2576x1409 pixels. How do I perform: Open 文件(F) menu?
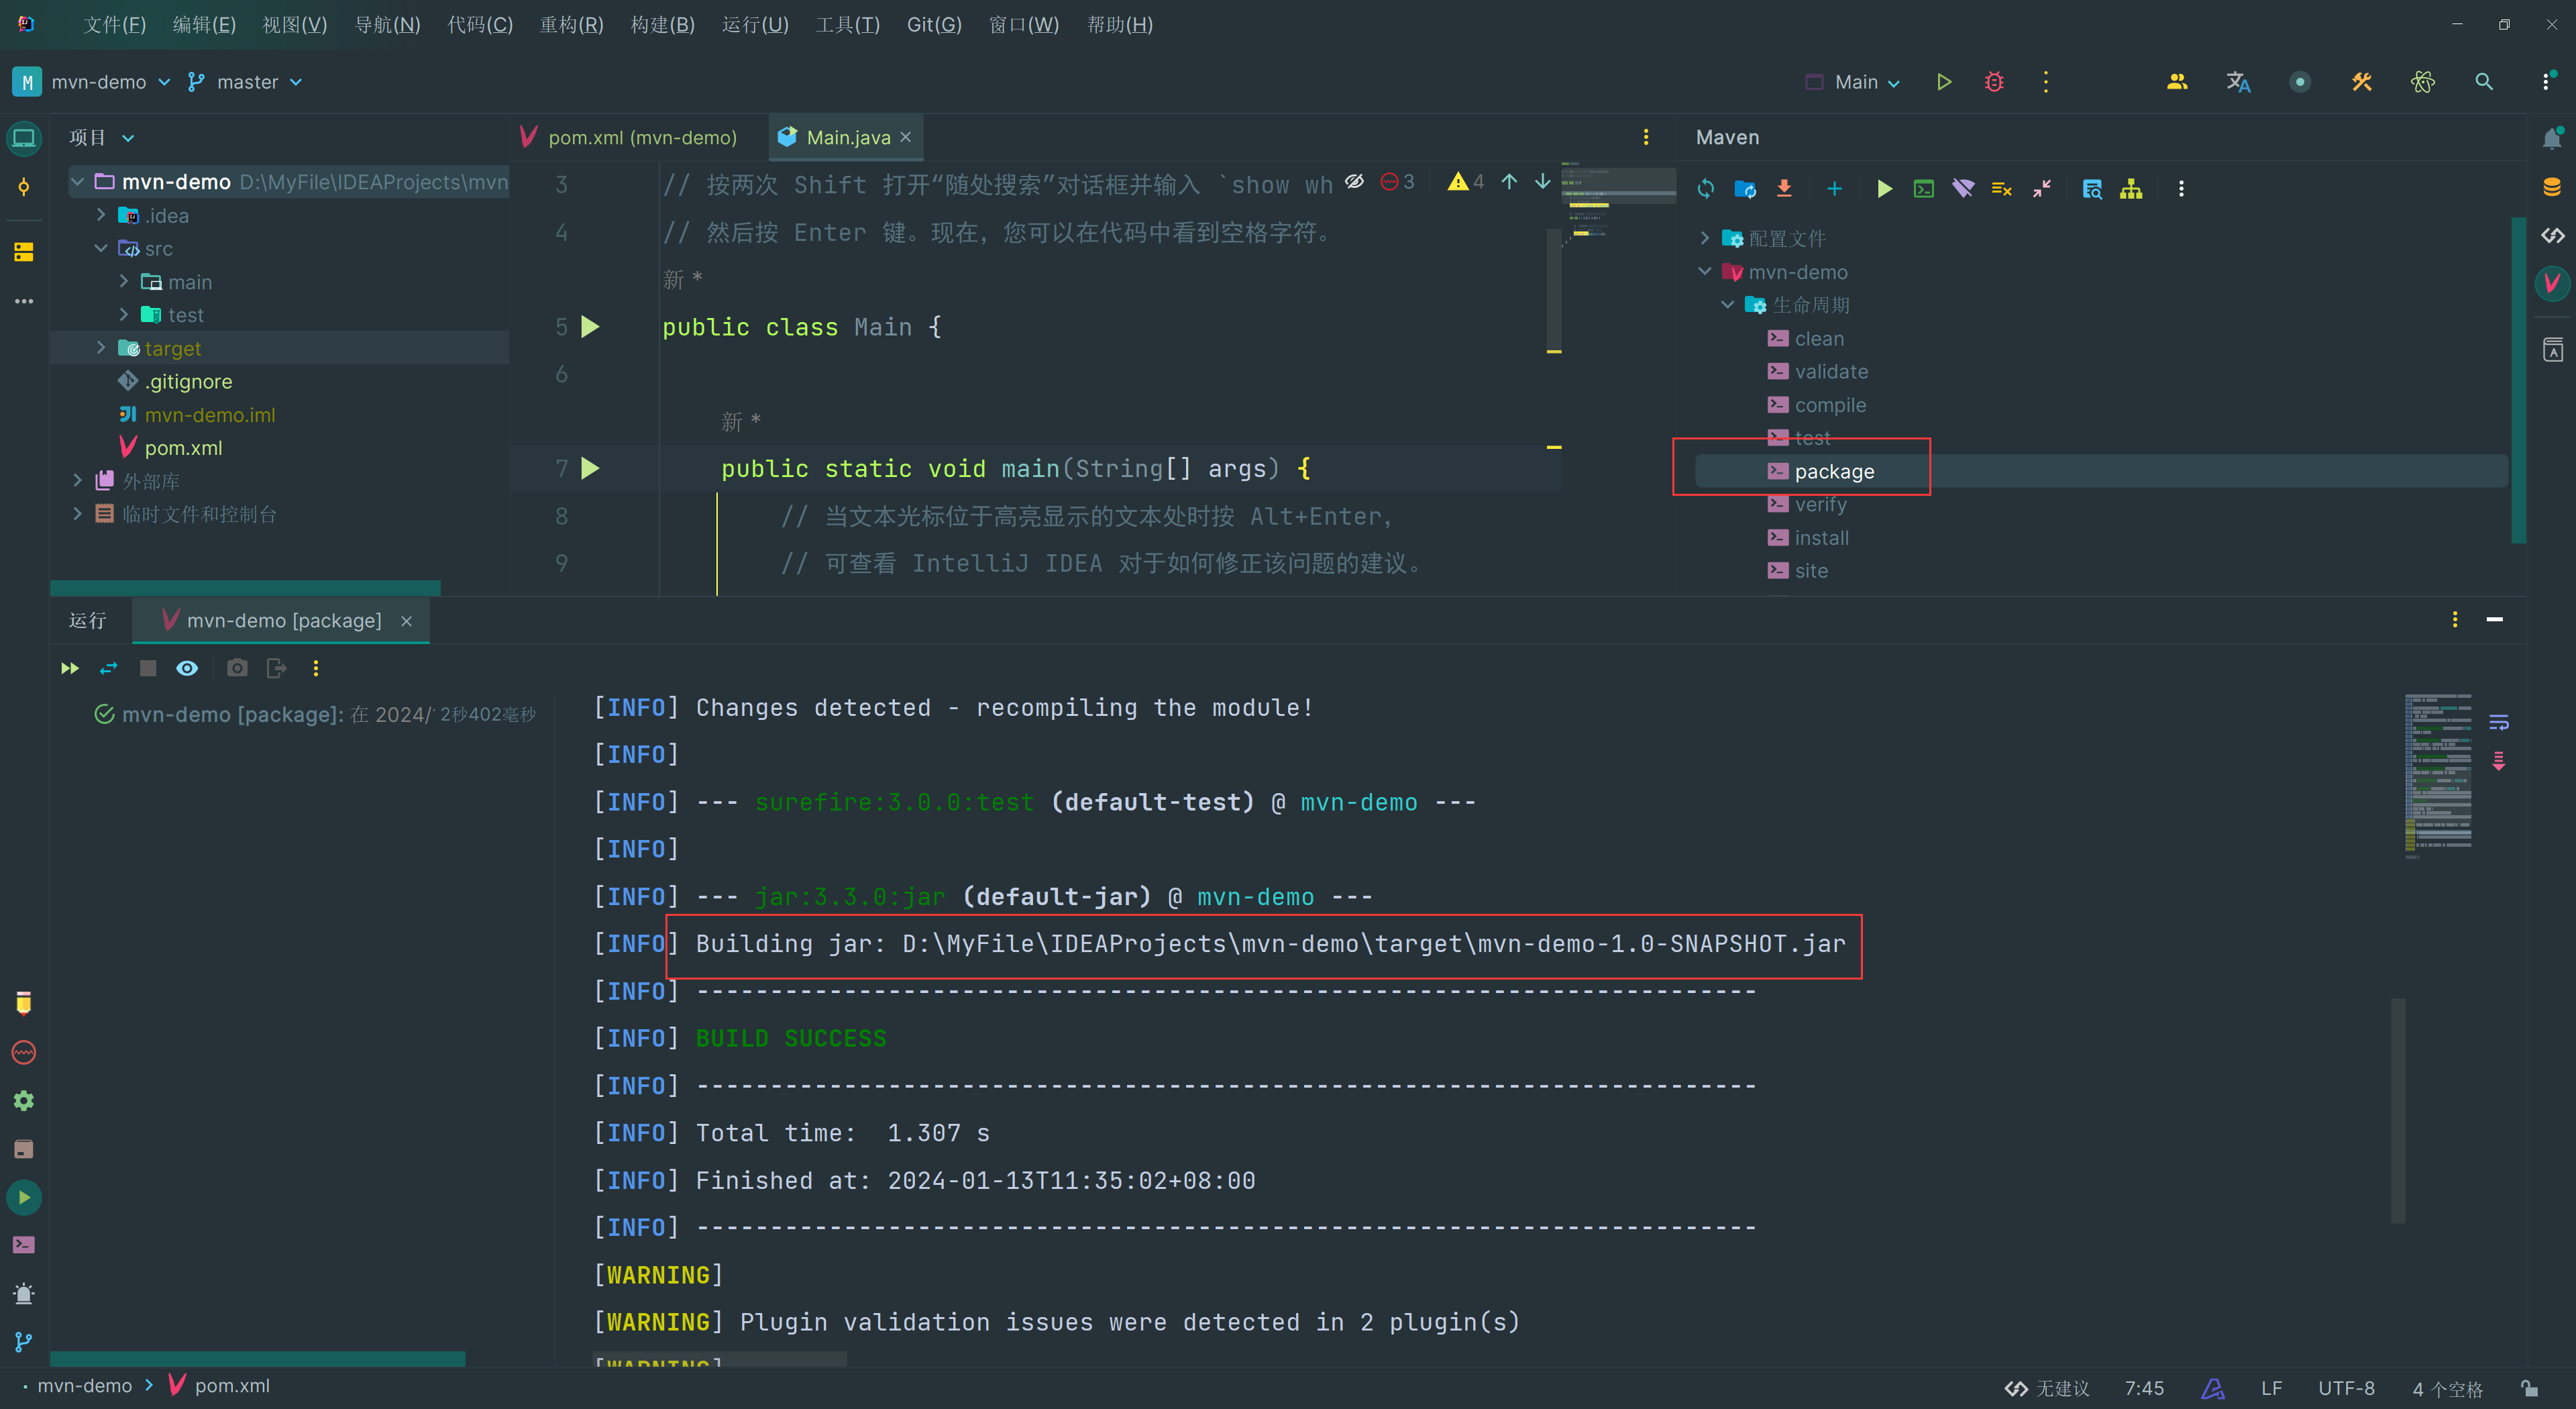point(115,24)
